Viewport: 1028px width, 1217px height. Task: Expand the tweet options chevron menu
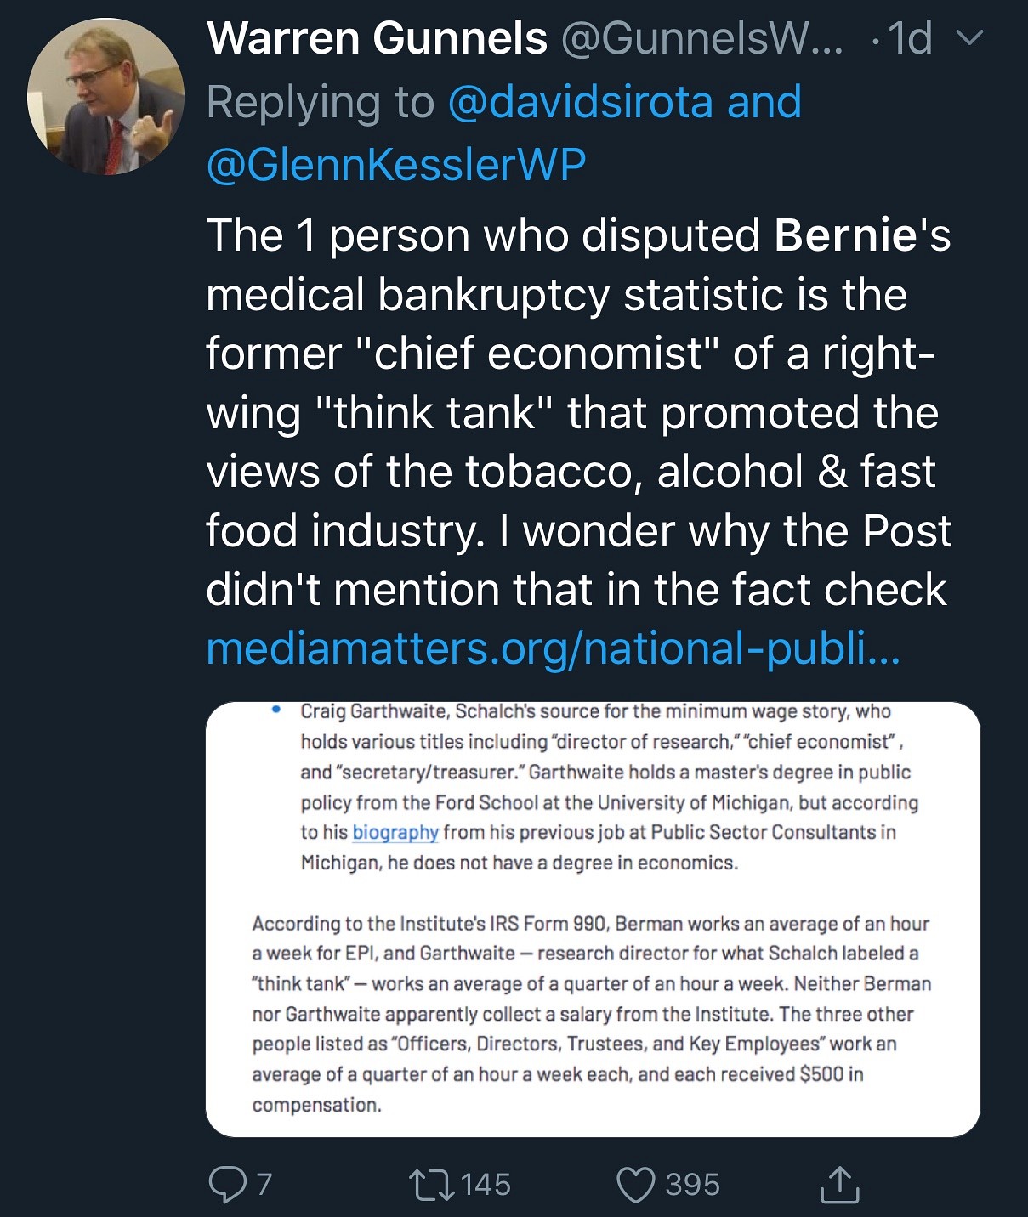coord(970,38)
